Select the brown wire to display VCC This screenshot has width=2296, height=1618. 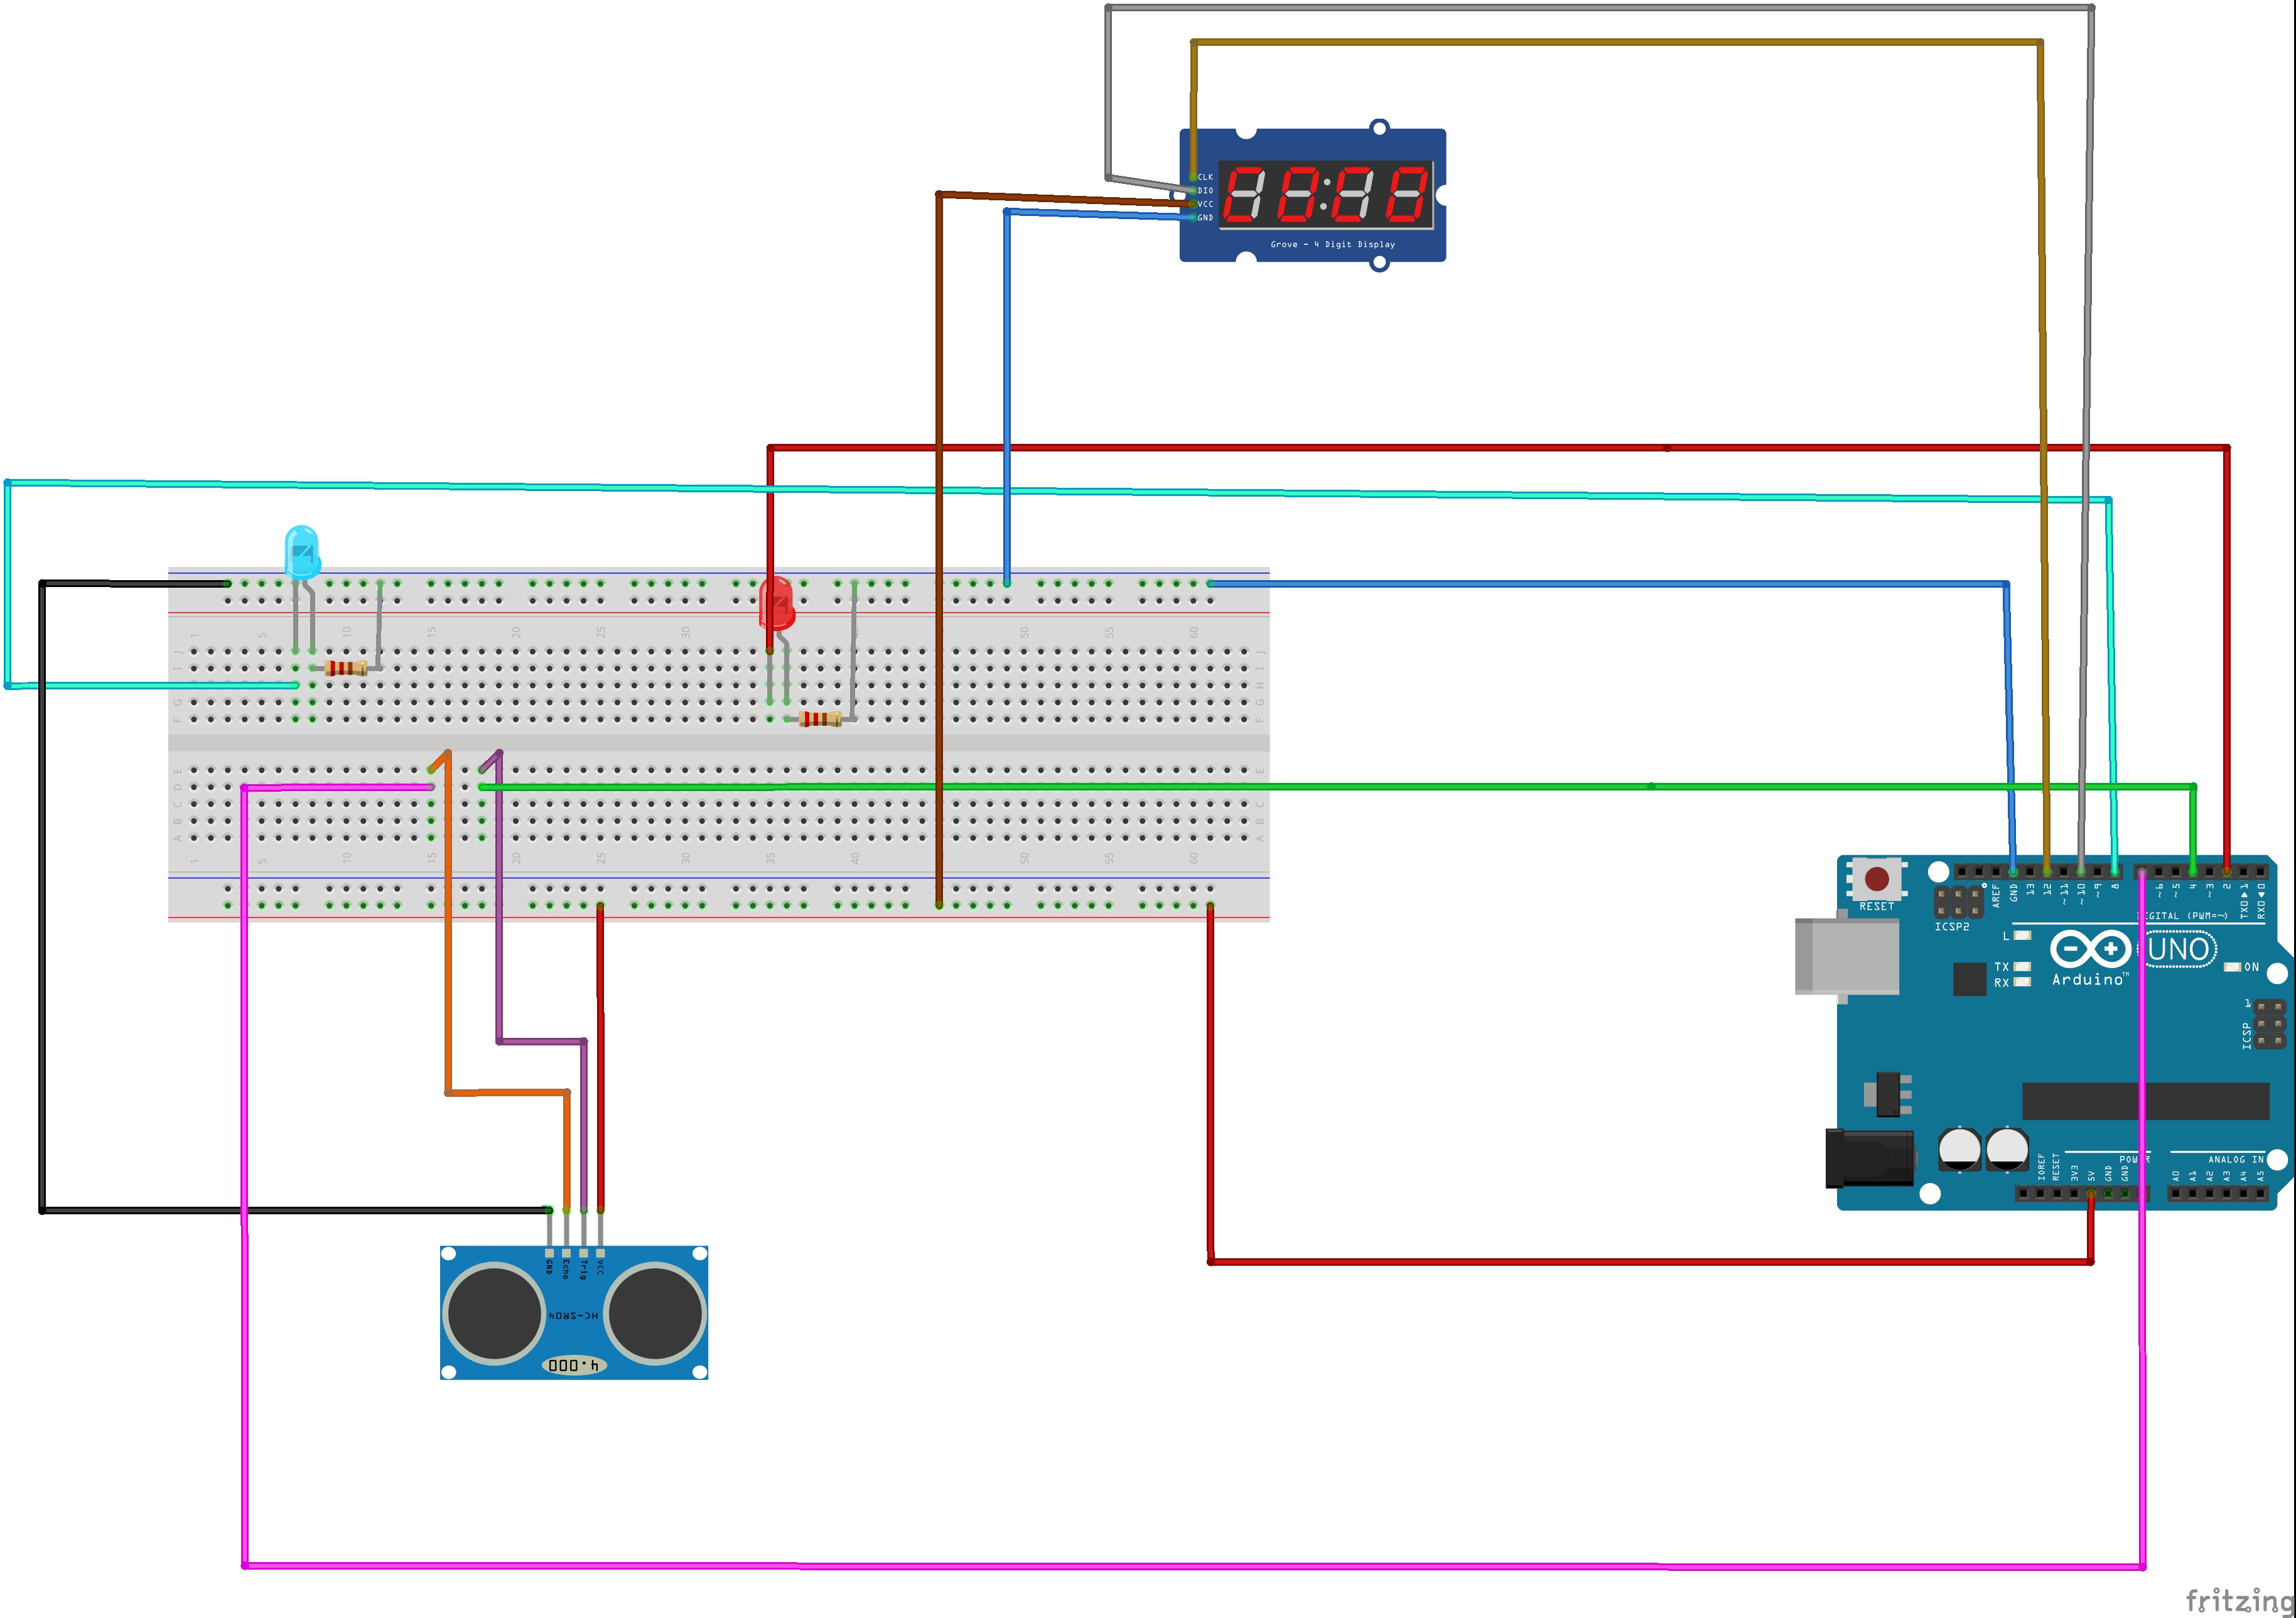938,550
